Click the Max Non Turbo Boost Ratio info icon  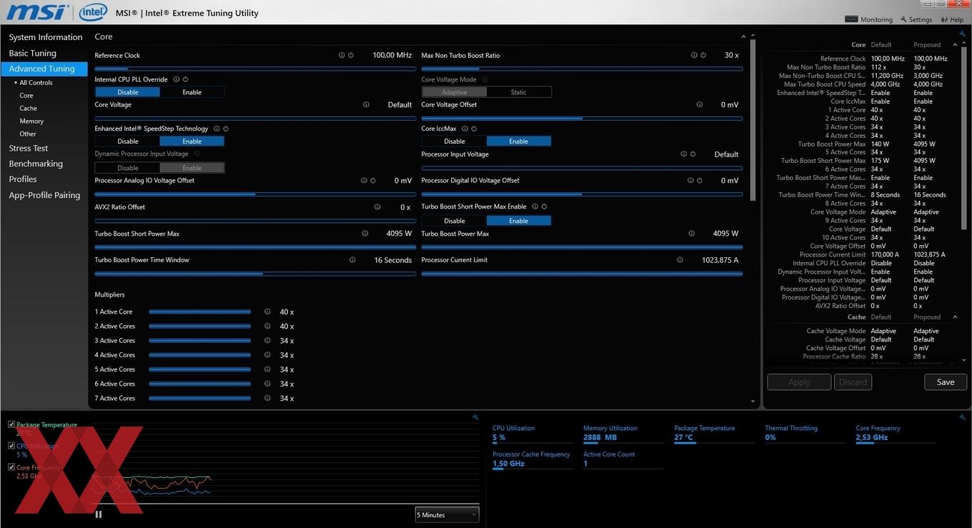coord(694,55)
